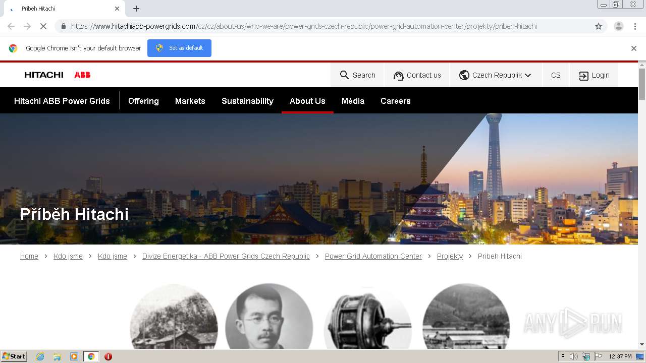This screenshot has width=646, height=363.
Task: Dismiss the default browser infobar
Action: coord(634,48)
